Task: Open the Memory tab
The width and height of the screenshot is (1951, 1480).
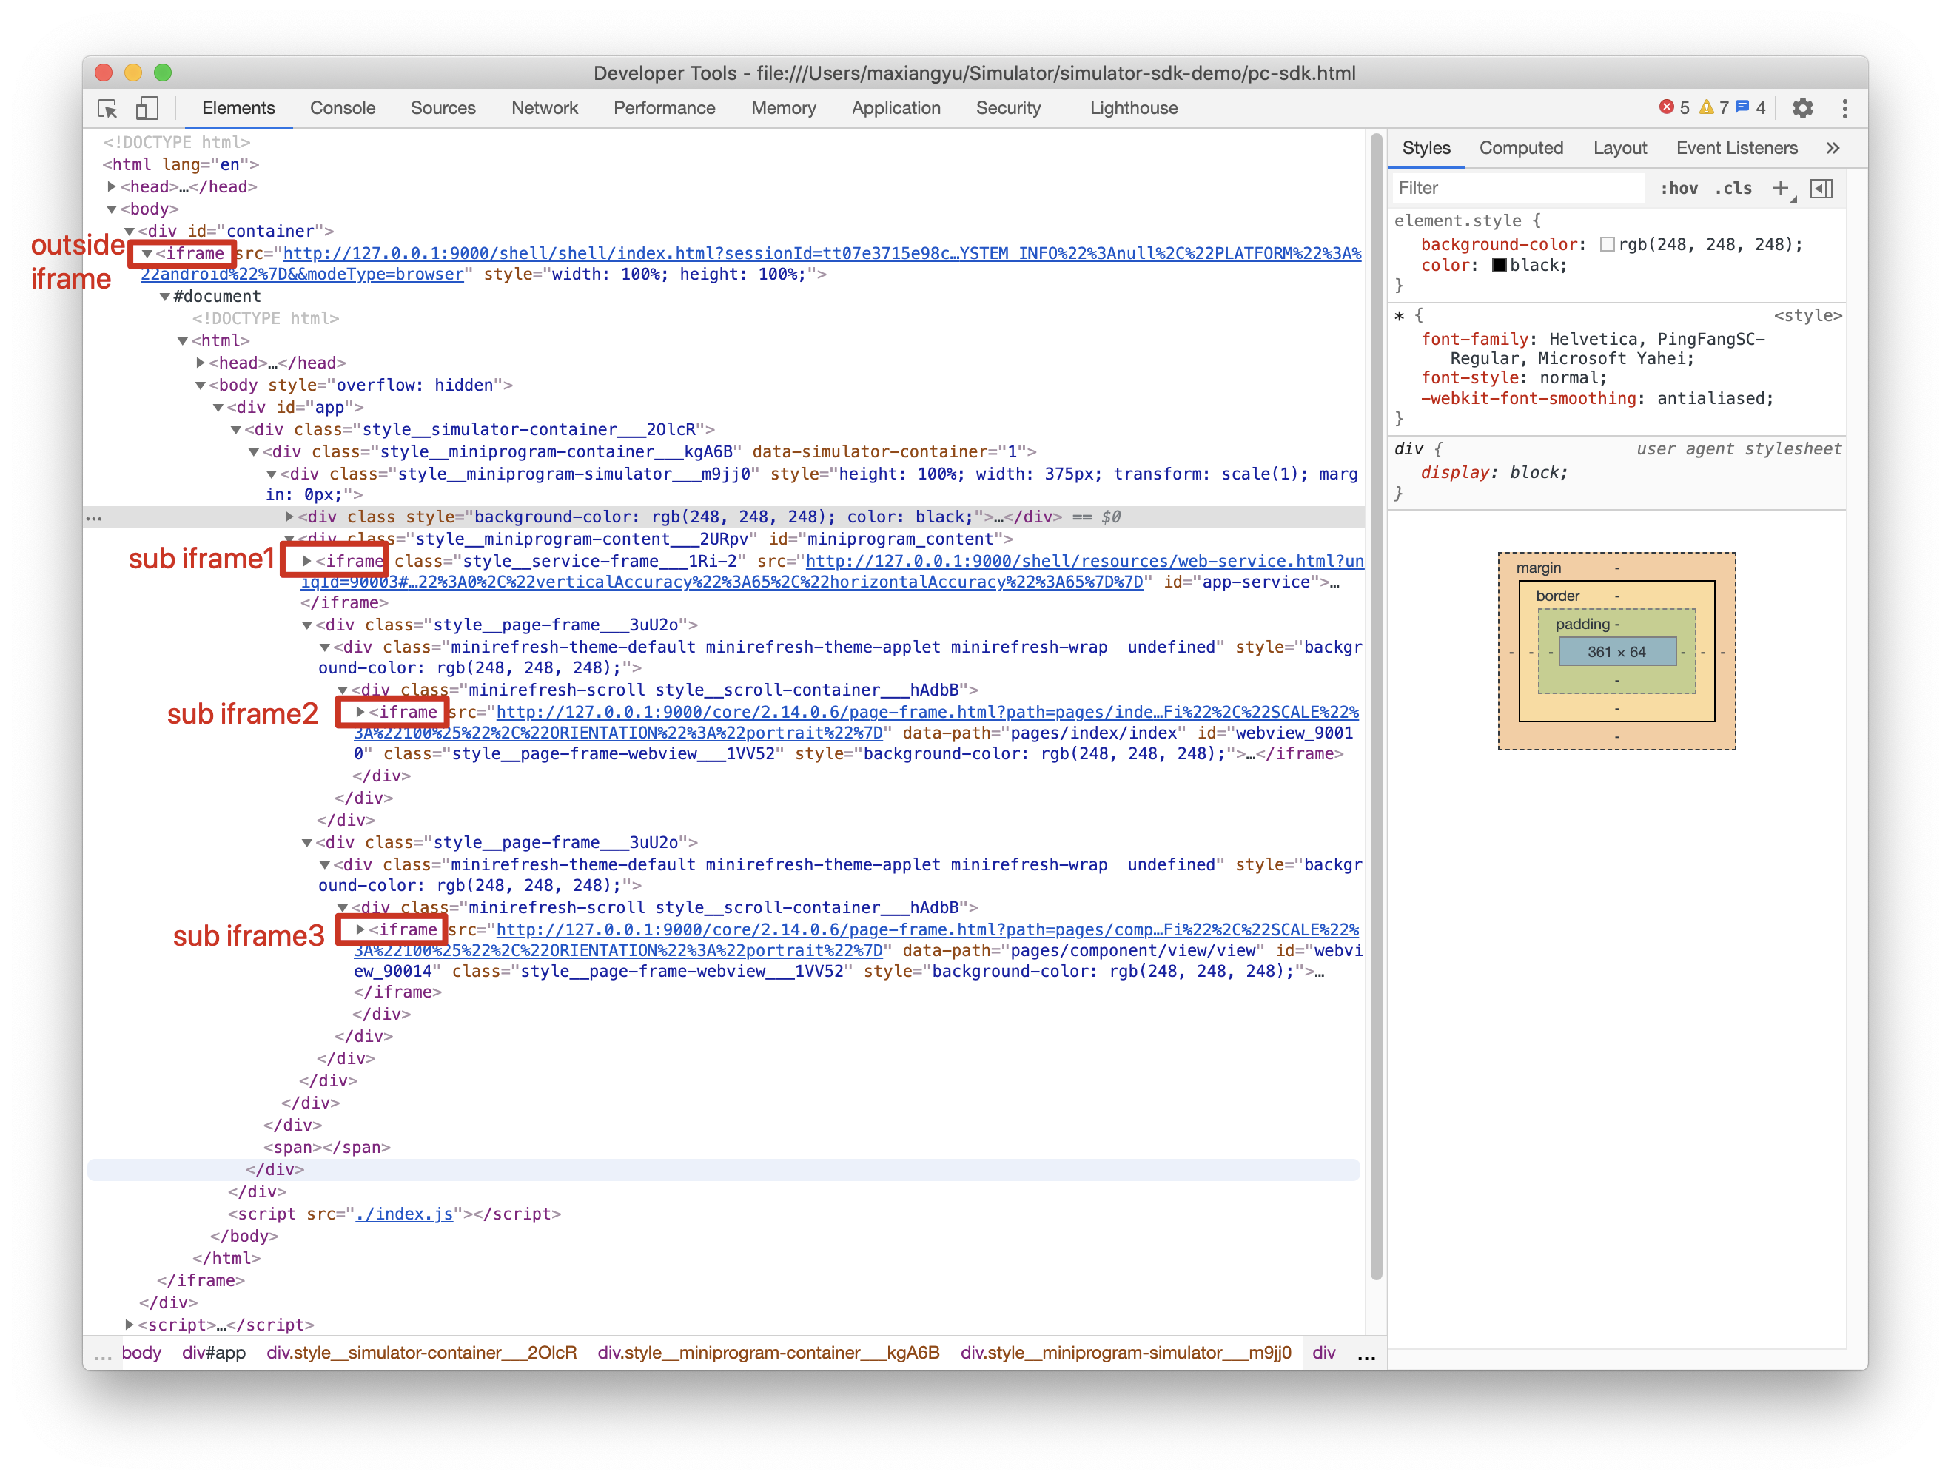Action: click(783, 109)
